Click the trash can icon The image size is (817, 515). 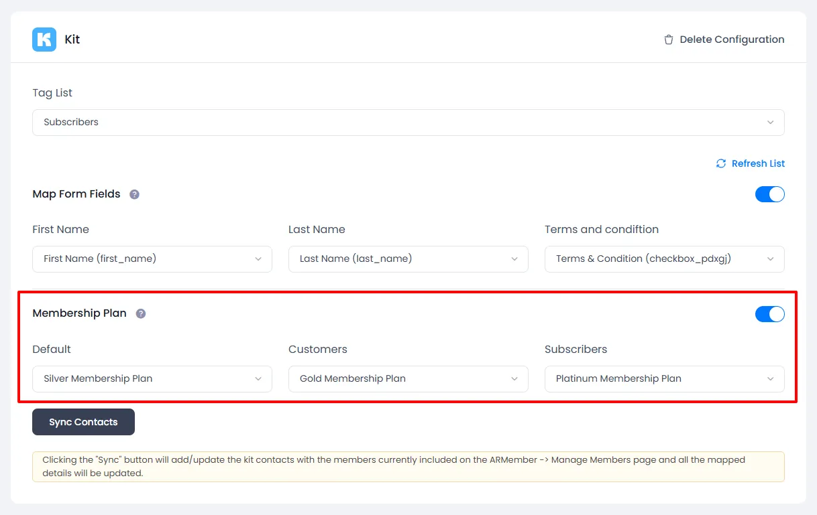coord(668,40)
